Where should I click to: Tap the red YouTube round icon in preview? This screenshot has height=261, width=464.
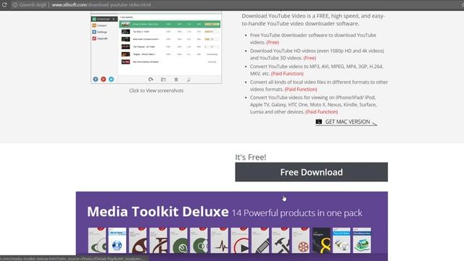pos(103,79)
